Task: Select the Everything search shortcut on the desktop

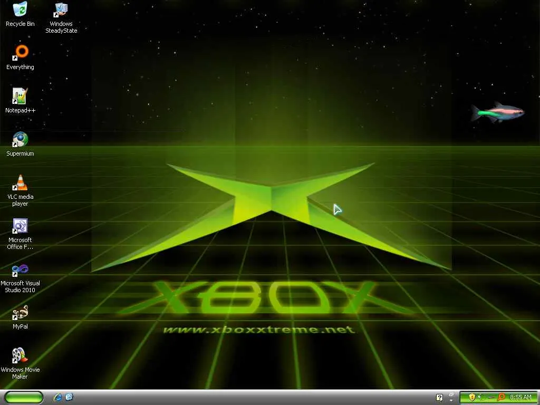Action: click(20, 57)
